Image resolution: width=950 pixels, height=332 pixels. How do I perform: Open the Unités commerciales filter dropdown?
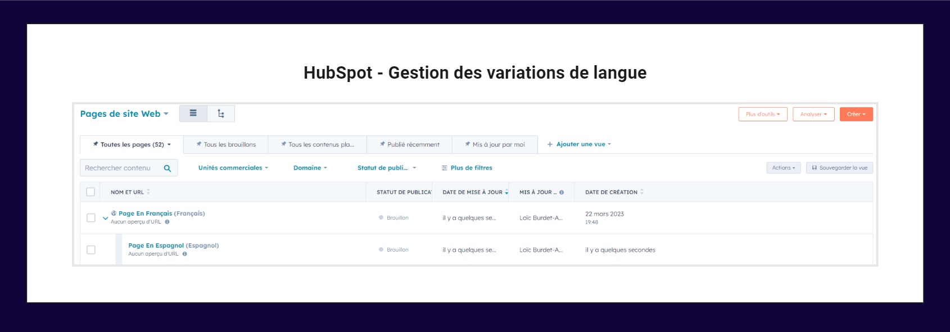233,168
